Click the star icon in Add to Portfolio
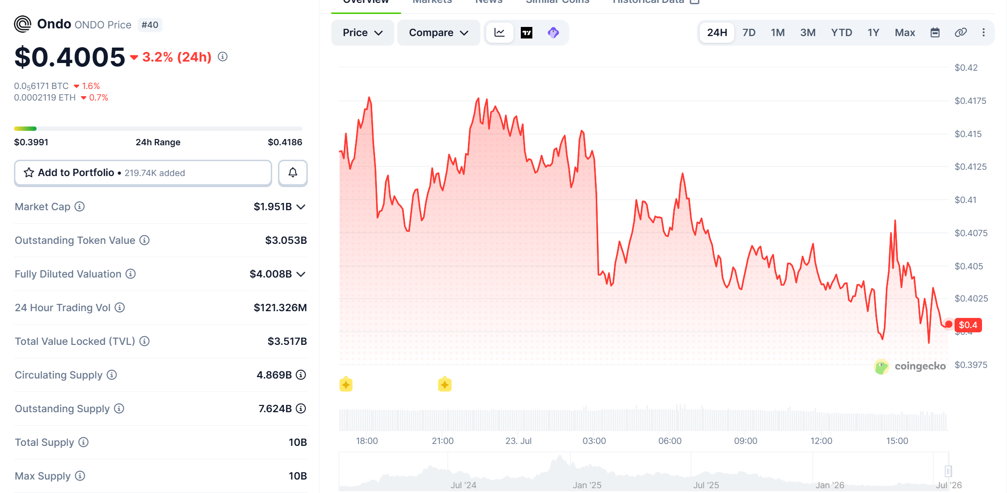Viewport: 1007px width, 493px height. [29, 173]
